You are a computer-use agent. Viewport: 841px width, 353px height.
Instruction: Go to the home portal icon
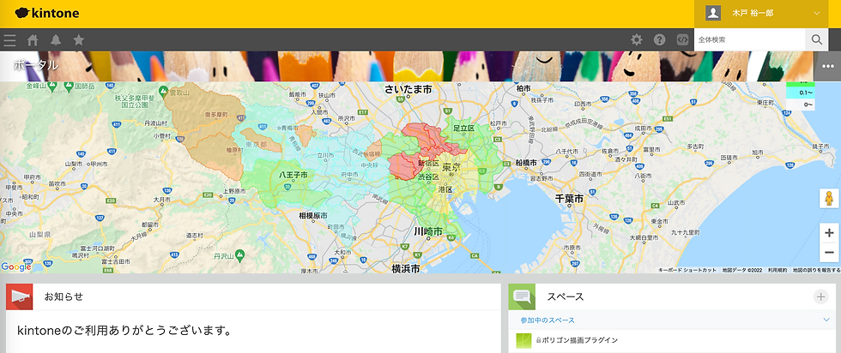click(x=33, y=40)
